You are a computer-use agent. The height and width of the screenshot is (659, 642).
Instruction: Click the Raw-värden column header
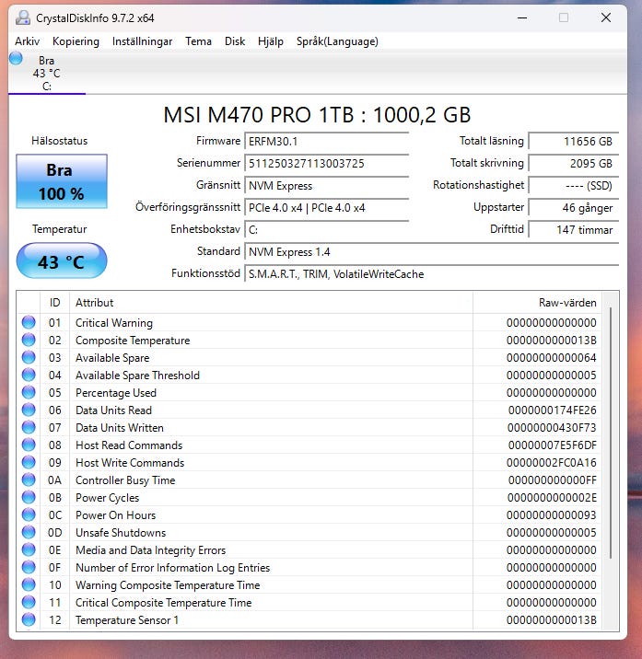543,303
